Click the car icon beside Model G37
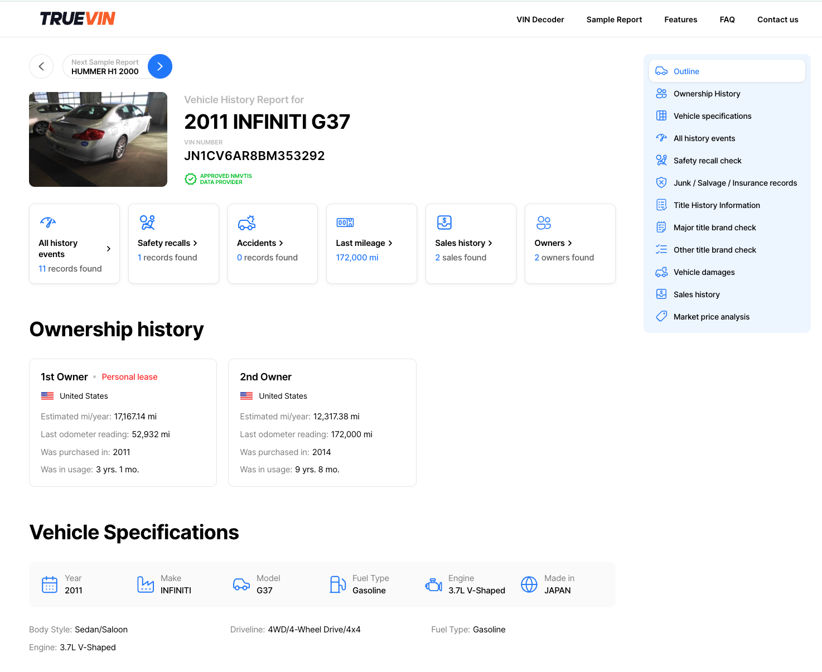This screenshot has height=672, width=822. [x=241, y=584]
